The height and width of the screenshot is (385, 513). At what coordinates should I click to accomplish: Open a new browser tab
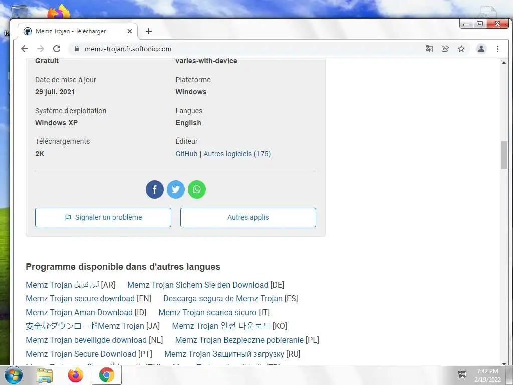(x=149, y=31)
